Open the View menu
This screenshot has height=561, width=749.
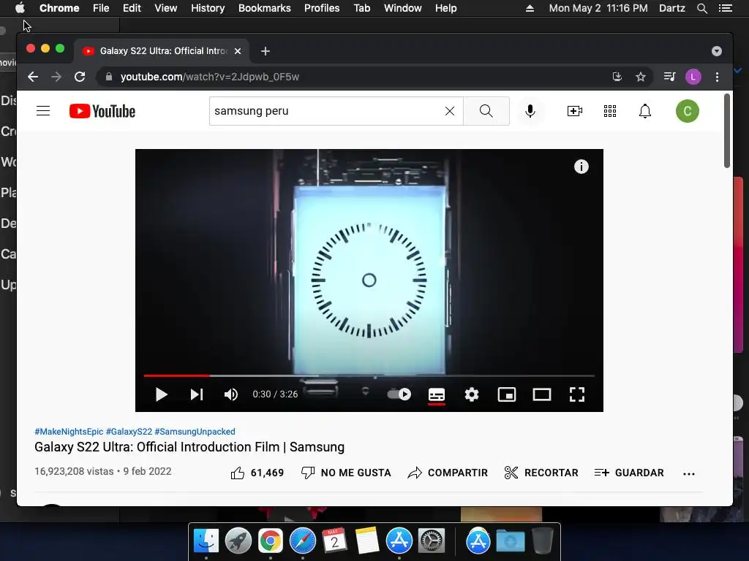coord(166,8)
